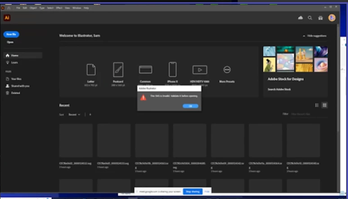The height and width of the screenshot is (199, 348).
Task: Open the cloud storage status icon
Action: (300, 18)
